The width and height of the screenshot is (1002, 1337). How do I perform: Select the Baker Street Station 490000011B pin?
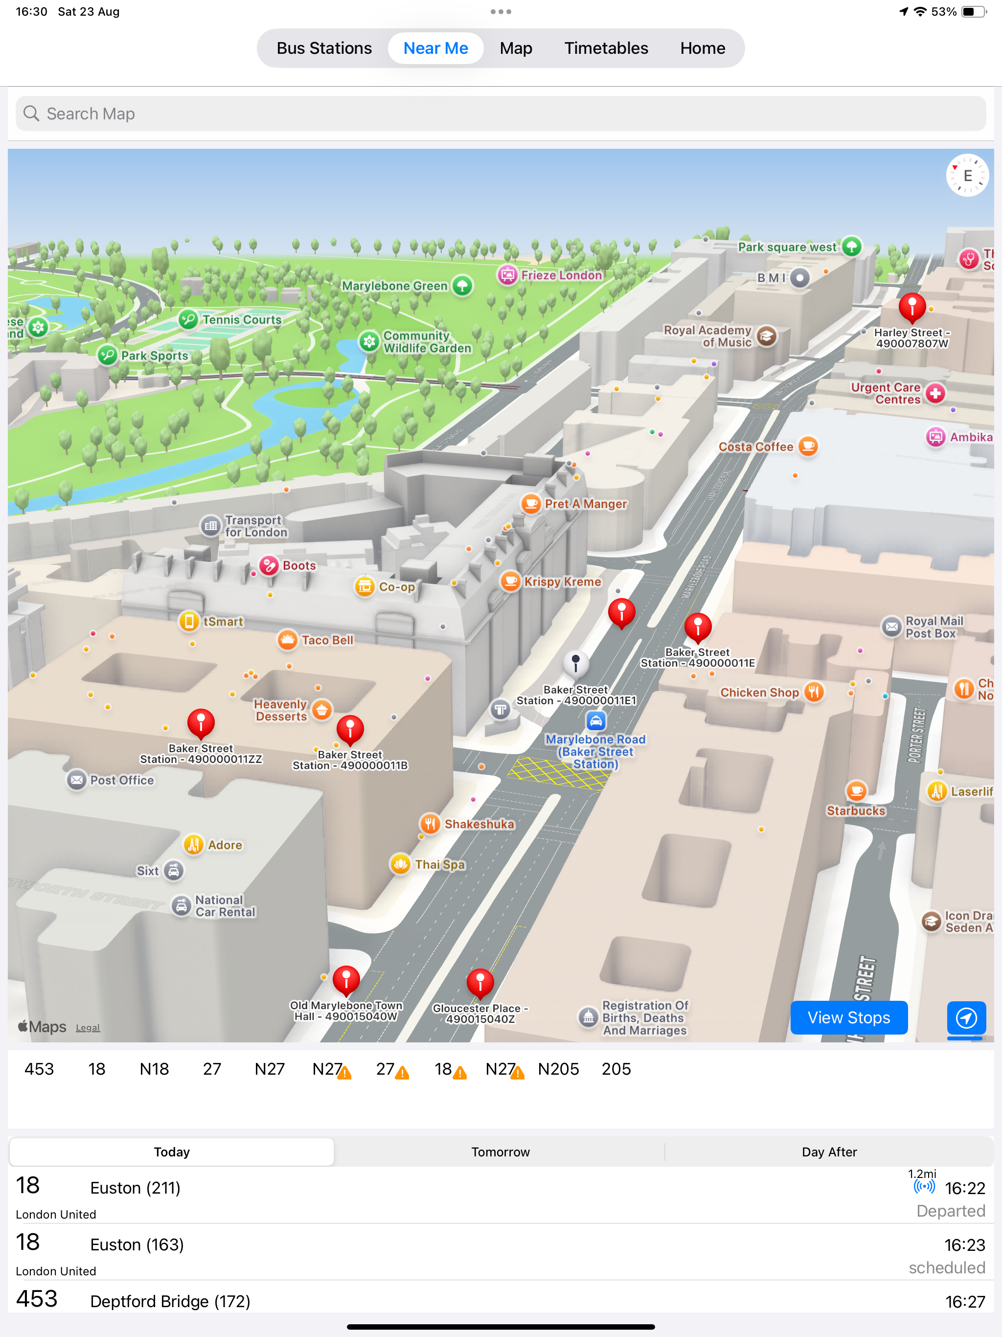(x=350, y=730)
